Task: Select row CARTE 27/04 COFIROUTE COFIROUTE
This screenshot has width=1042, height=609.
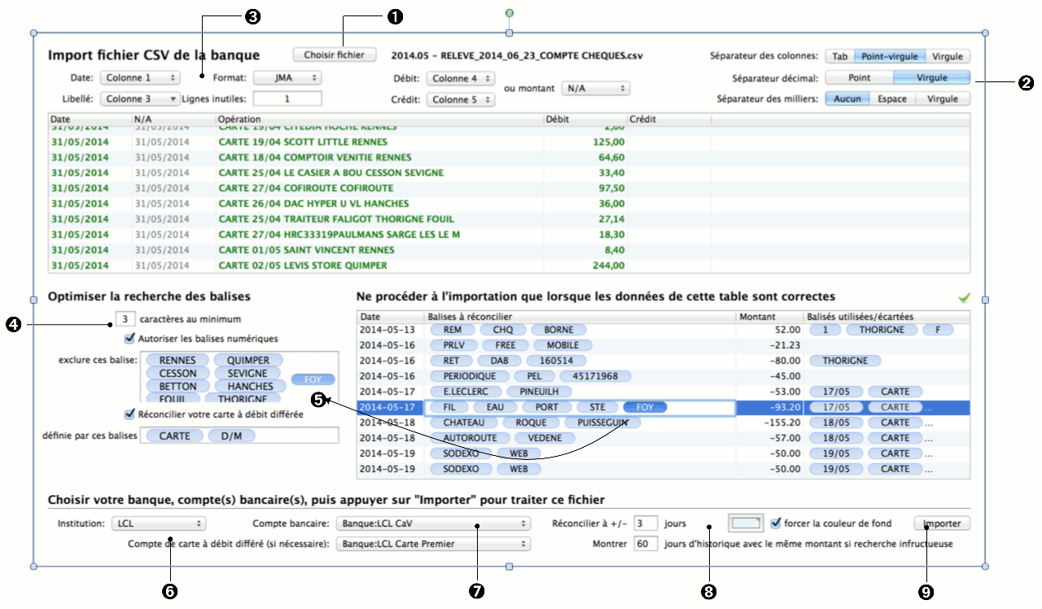Action: coord(510,189)
